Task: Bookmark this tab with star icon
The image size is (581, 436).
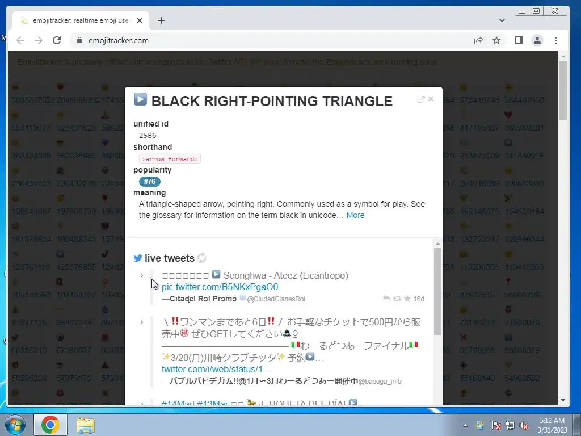Action: (496, 40)
